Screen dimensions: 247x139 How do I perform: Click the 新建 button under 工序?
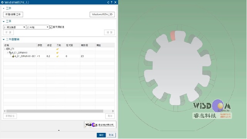(8, 32)
